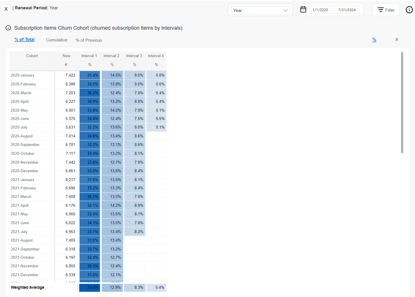This screenshot has width=415, height=297.
Task: Click the Weighted Average row label
Action: tap(27, 288)
